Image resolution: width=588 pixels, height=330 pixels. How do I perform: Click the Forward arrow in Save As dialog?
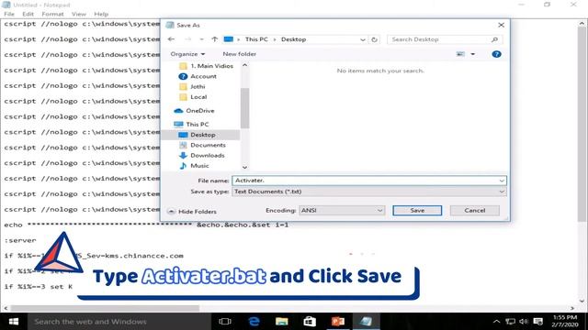[x=187, y=39]
